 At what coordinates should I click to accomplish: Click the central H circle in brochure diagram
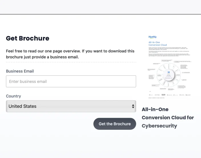pyautogui.click(x=168, y=73)
